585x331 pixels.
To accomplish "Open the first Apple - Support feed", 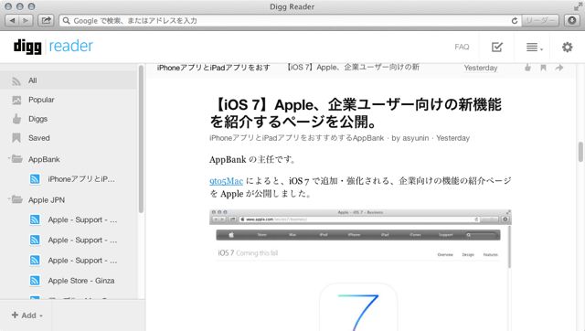I will (82, 219).
